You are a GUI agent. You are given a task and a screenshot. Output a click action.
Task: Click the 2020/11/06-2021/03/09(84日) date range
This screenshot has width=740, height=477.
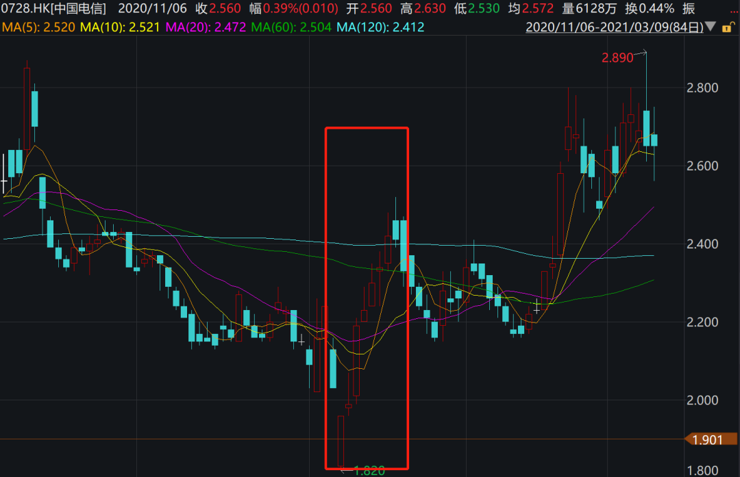pyautogui.click(x=615, y=27)
